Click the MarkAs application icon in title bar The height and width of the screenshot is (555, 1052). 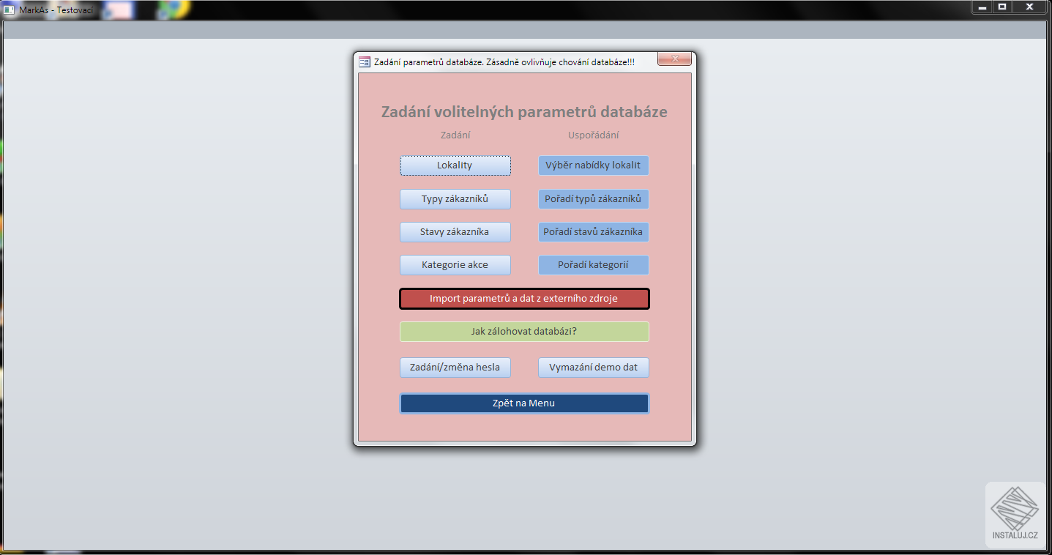pos(10,10)
